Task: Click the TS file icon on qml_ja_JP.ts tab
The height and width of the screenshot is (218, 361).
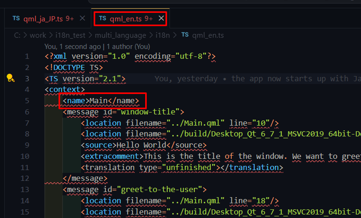Action: (16, 18)
